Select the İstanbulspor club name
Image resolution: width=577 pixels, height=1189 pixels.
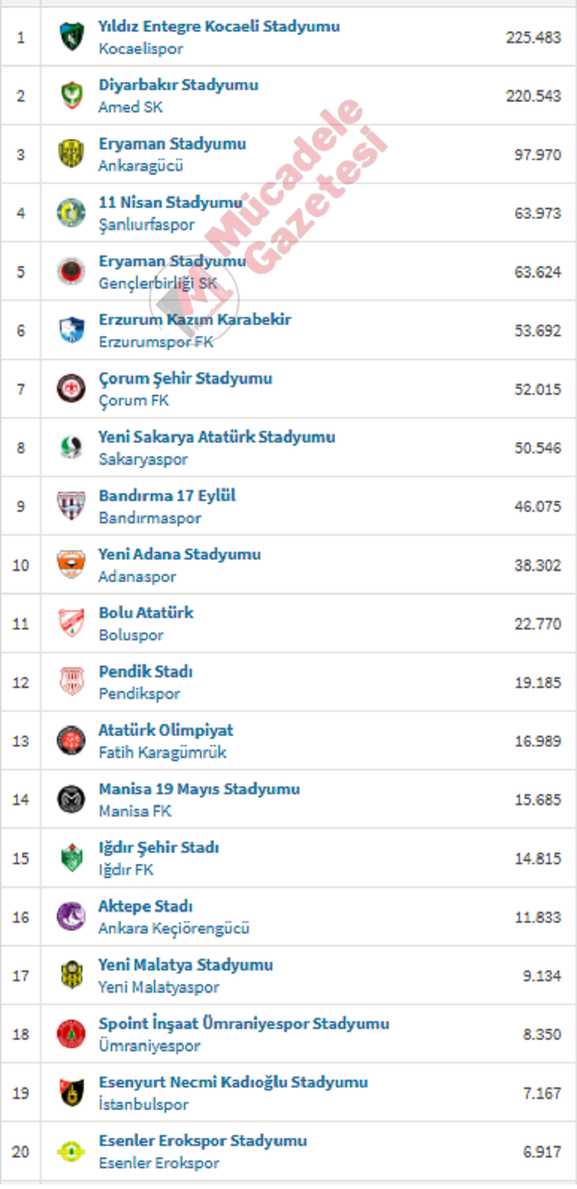click(x=144, y=1104)
